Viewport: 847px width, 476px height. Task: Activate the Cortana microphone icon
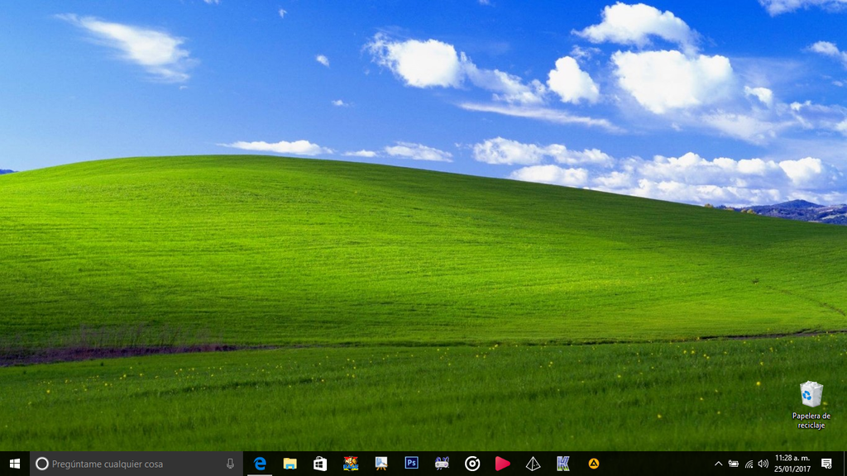pos(230,464)
